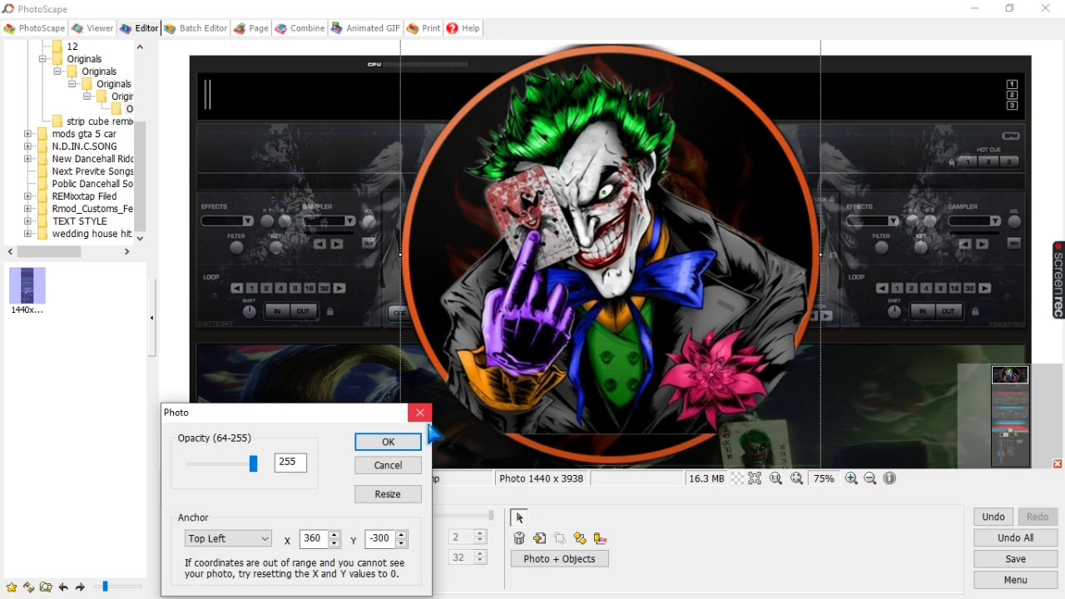Click the yellow star favorites icon

click(12, 587)
